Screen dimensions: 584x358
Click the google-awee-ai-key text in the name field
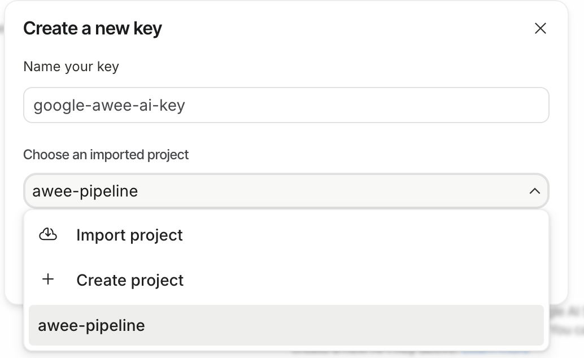(x=109, y=105)
